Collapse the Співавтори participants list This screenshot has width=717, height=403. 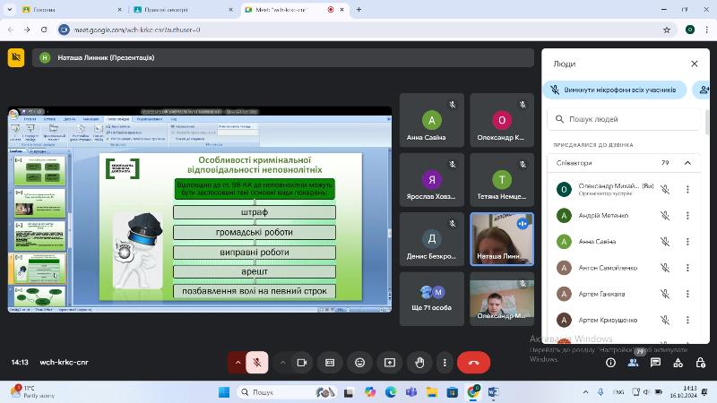tap(687, 163)
